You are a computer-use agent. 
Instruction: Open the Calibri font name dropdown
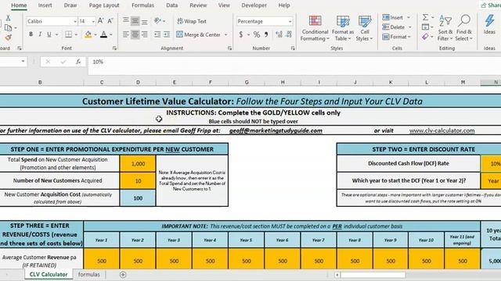tap(75, 21)
